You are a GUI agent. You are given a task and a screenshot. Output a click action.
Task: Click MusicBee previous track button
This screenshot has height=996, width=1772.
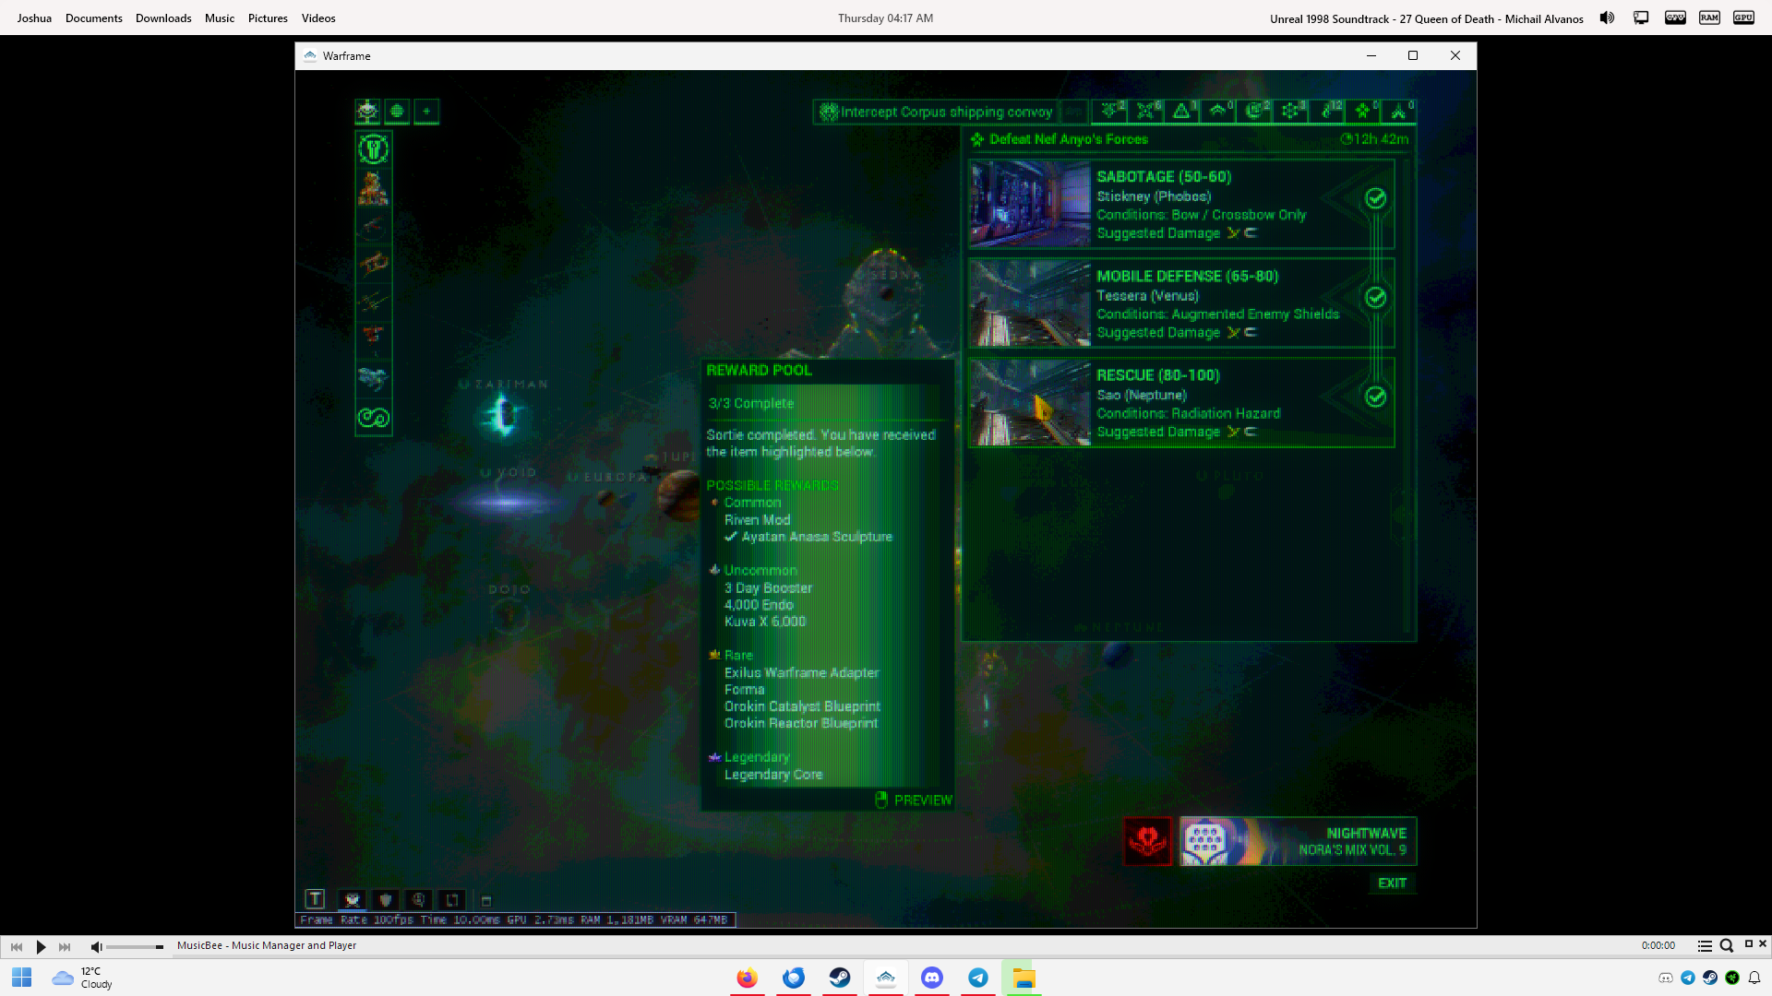17,946
